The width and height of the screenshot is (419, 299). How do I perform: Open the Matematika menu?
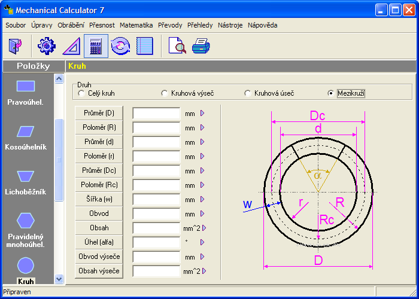136,25
